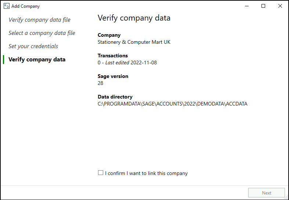Maximize the Add Company window
The width and height of the screenshot is (289, 200).
click(263, 6)
